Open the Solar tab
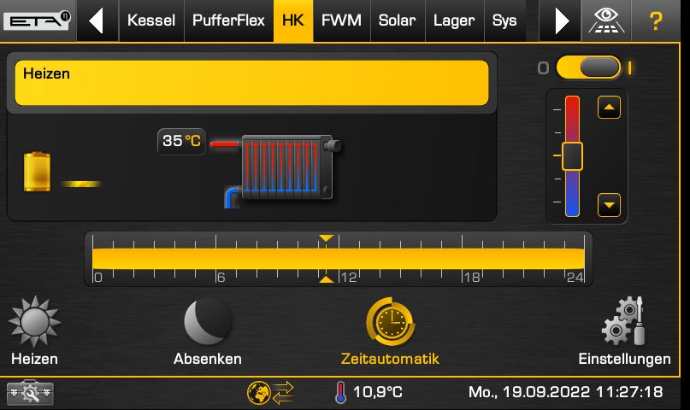The width and height of the screenshot is (690, 410). pyautogui.click(x=398, y=20)
